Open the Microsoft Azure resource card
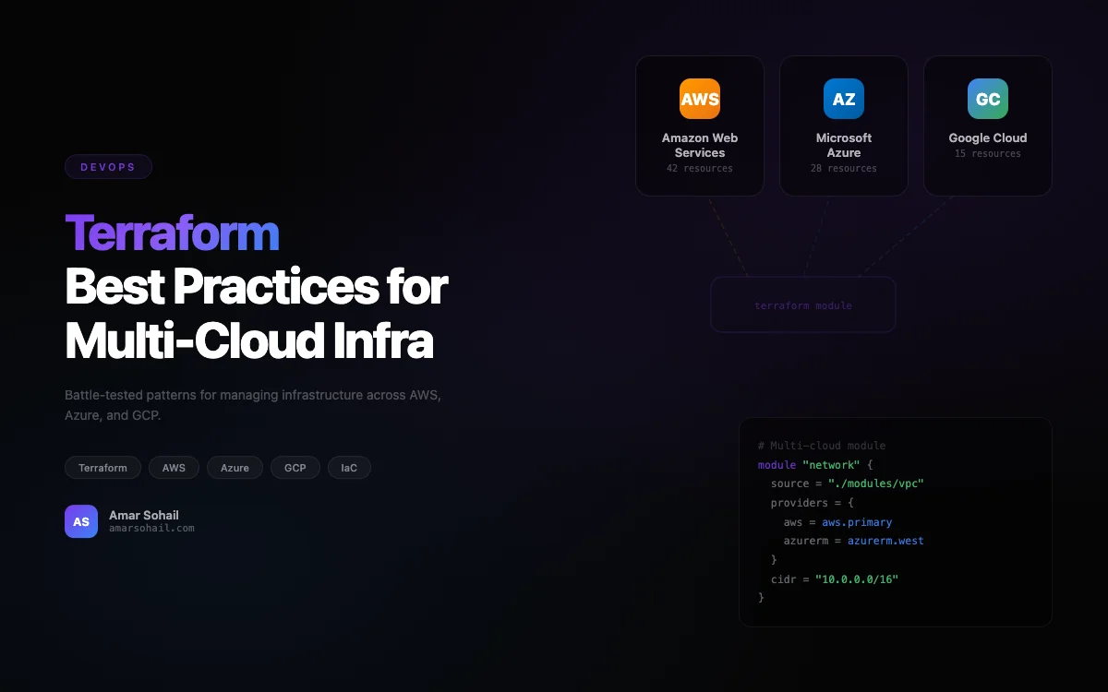1108x692 pixels. (843, 125)
